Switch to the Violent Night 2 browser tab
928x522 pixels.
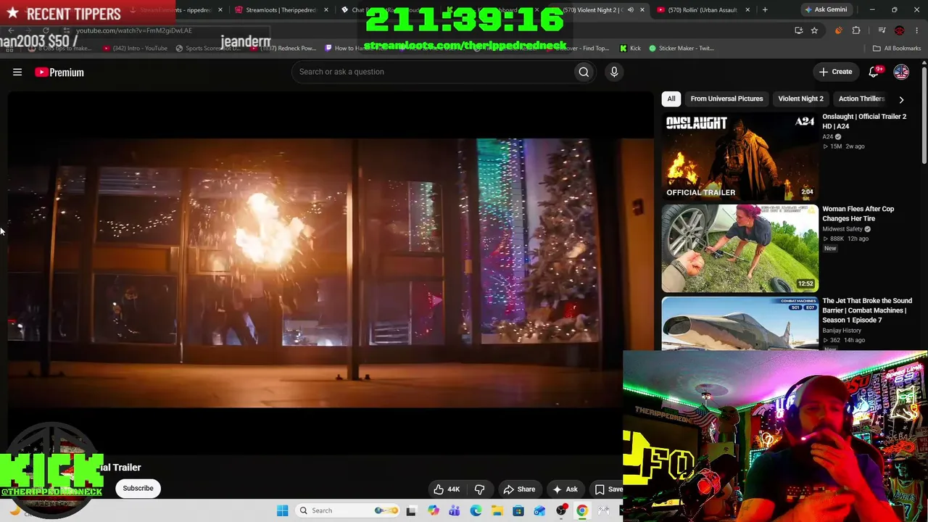tap(594, 10)
